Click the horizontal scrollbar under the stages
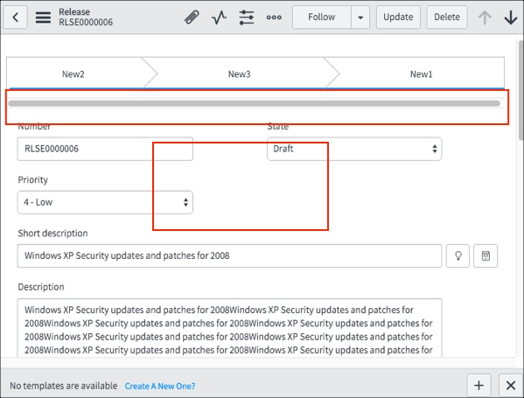This screenshot has width=524, height=398. click(x=254, y=103)
